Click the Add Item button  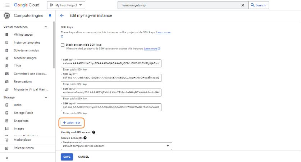(72, 123)
